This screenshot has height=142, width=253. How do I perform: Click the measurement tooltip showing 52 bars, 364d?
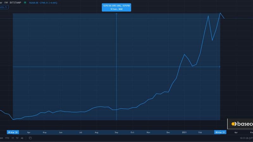(x=116, y=7)
